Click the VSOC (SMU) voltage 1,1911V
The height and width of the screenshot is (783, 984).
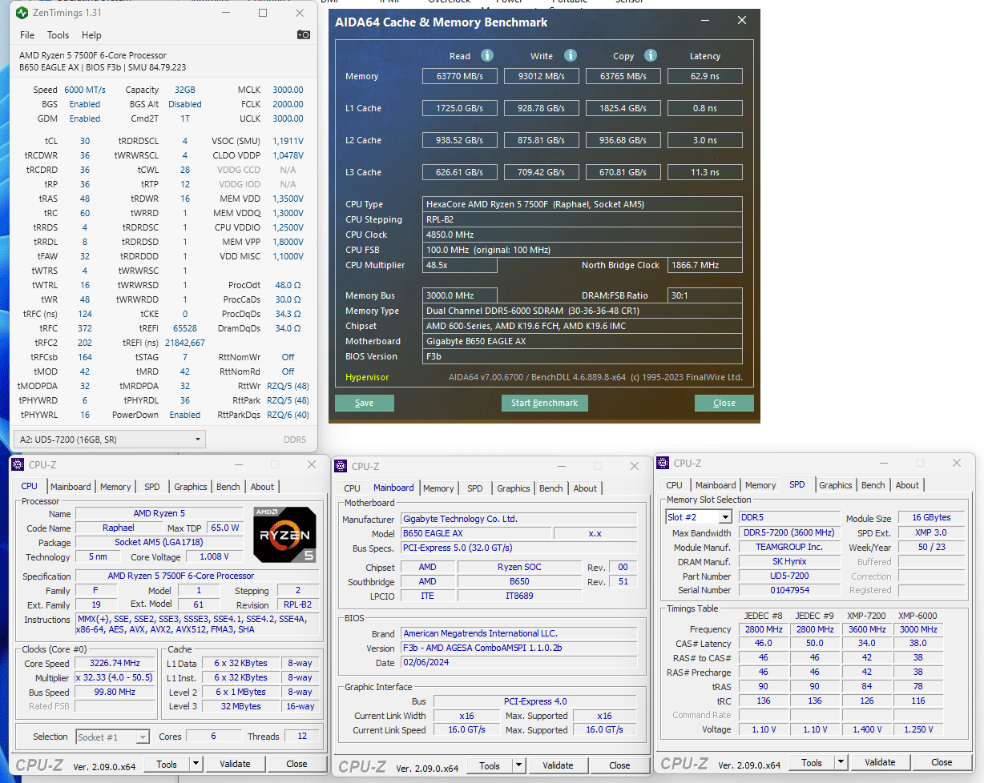point(288,141)
